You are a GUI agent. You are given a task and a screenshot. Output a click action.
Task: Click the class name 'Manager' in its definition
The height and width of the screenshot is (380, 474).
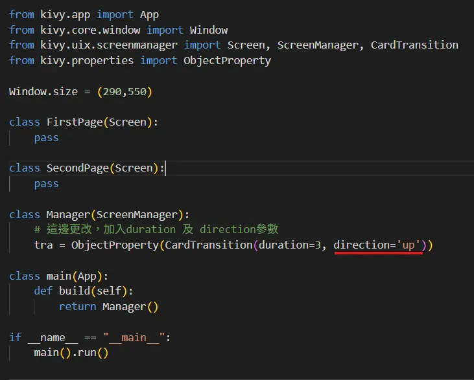[x=68, y=214]
